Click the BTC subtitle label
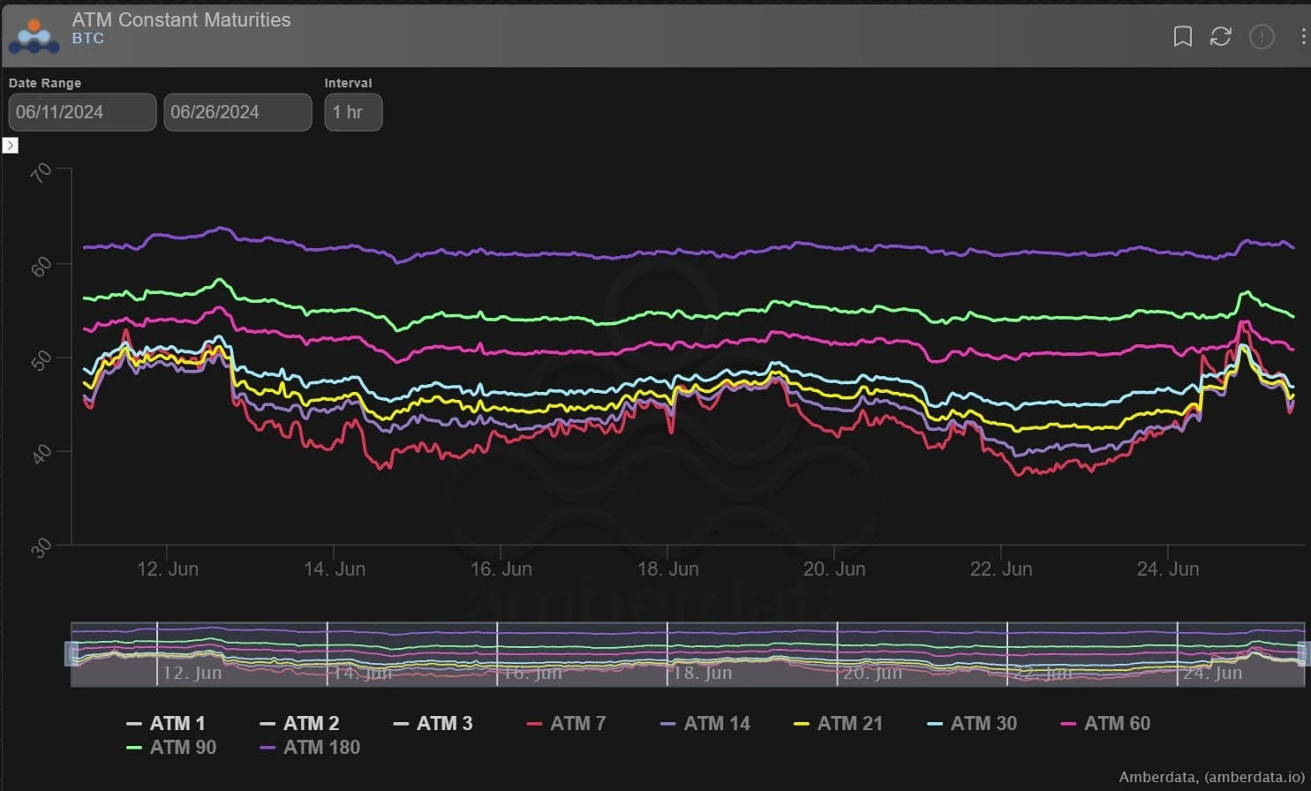Image resolution: width=1311 pixels, height=791 pixels. tap(88, 38)
